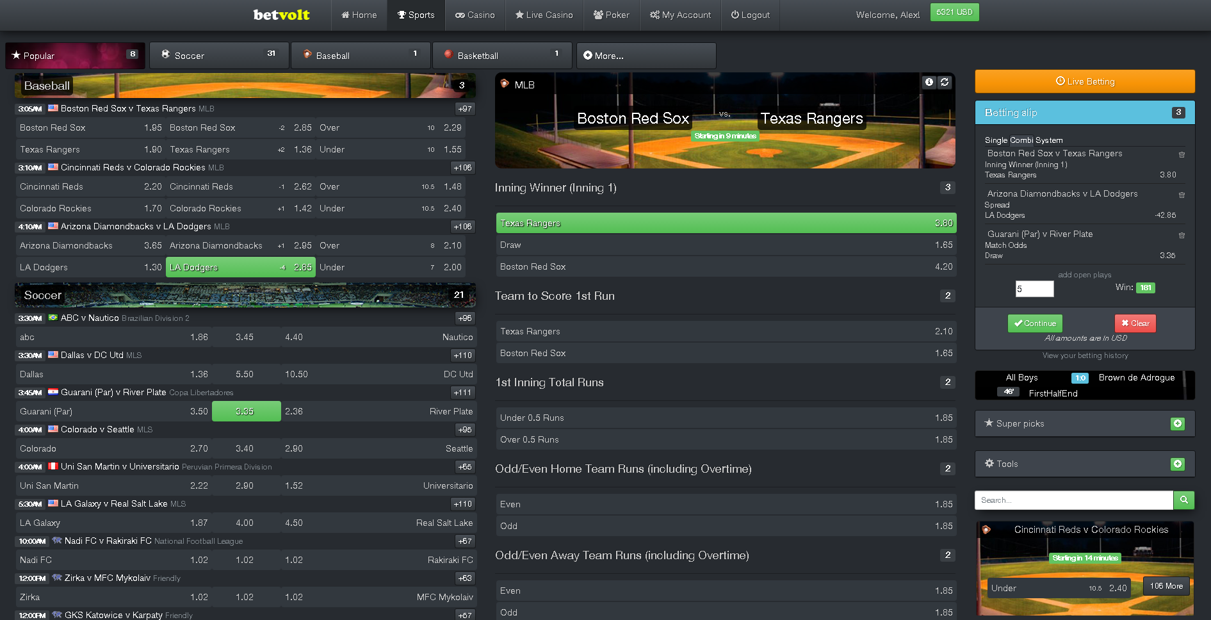The height and width of the screenshot is (620, 1211).
Task: Toggle the Guarani draw odds 3.35
Action: [x=246, y=411]
